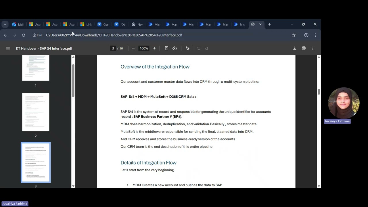Download the PDF file

pos(295,48)
